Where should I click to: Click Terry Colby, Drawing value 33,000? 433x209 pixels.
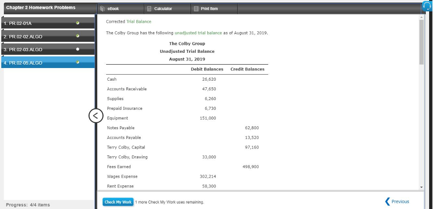click(209, 157)
